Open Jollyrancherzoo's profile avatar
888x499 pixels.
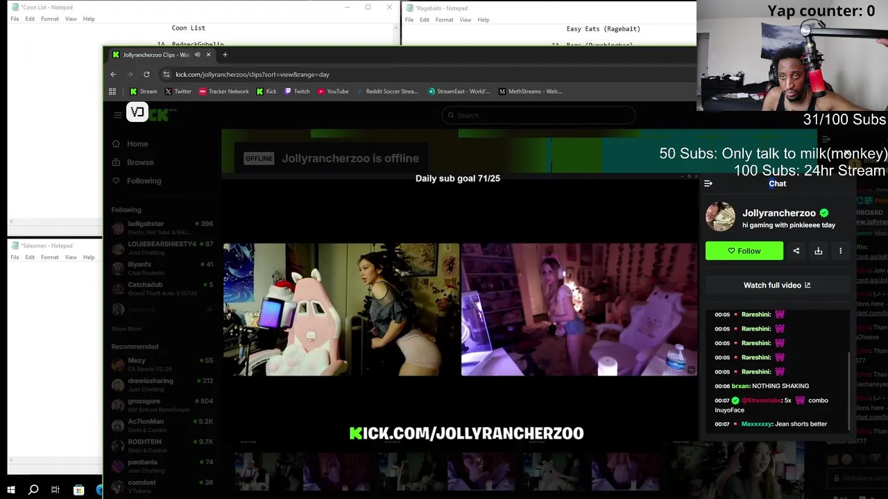pos(720,217)
